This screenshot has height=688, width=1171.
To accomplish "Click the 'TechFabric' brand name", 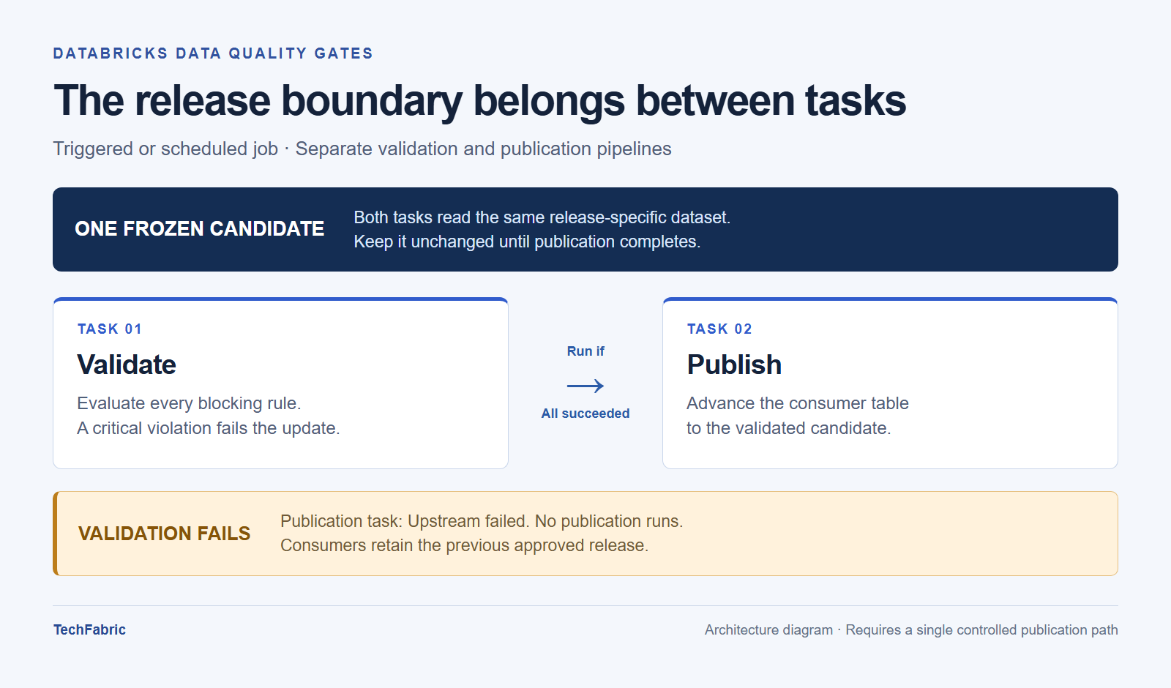I will tap(89, 629).
